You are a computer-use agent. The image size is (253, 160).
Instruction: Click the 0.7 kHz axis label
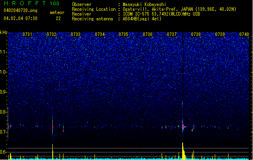click(x=4, y=132)
